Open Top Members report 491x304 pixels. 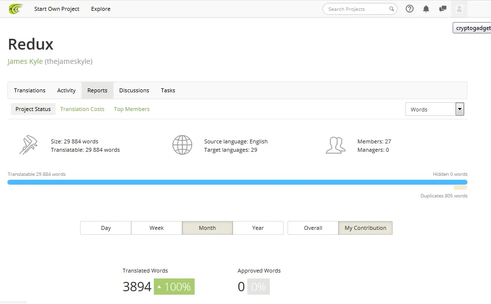point(132,109)
